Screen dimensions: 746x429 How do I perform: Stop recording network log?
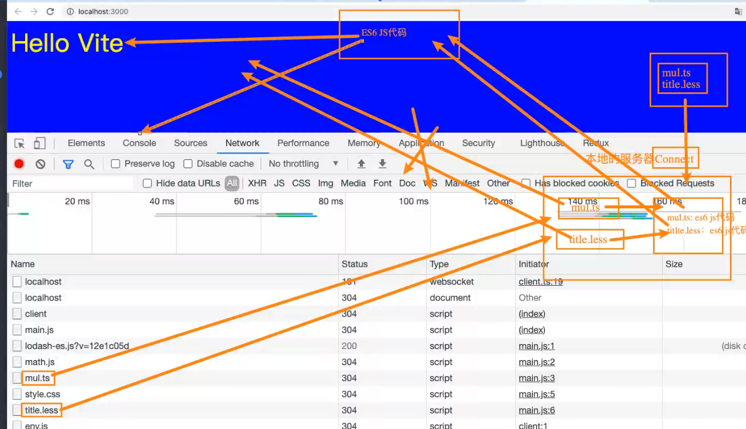point(19,164)
